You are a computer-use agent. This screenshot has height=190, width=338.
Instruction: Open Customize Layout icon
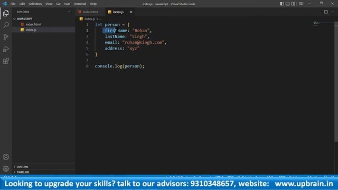pos(301,4)
